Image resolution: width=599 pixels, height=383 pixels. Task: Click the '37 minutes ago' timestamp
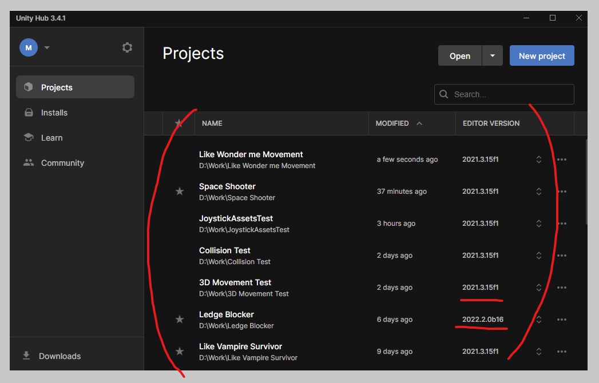click(x=402, y=191)
